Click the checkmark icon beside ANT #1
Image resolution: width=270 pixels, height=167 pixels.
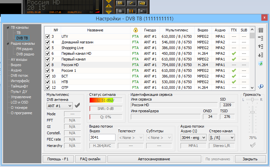tap(77, 106)
